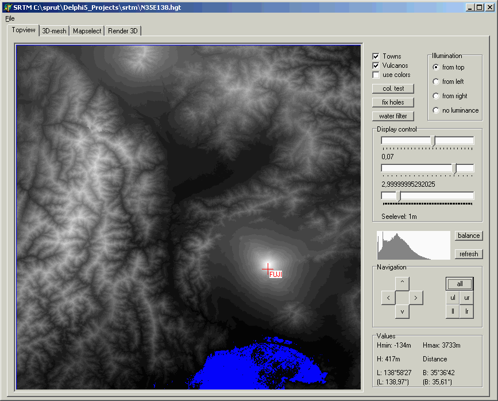Select illumination 'from left'

pyautogui.click(x=436, y=82)
